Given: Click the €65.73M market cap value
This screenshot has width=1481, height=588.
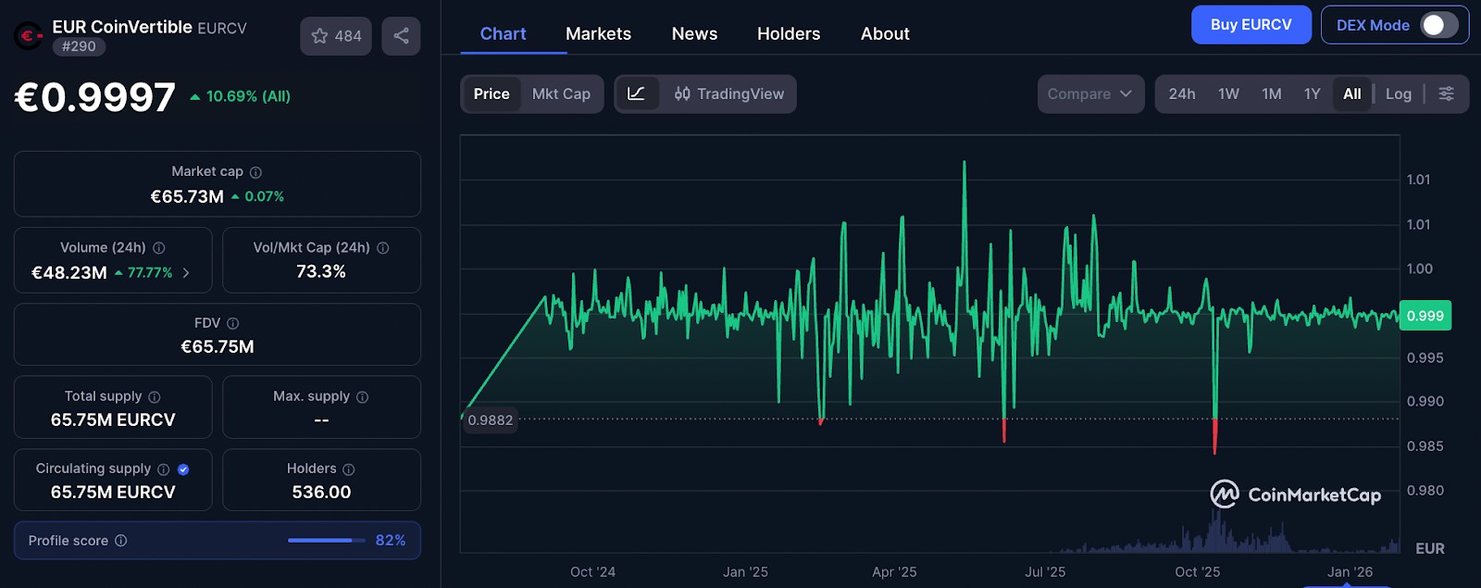Looking at the screenshot, I should point(187,196).
